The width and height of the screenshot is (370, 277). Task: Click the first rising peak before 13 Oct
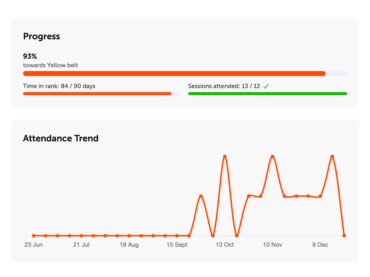point(201,196)
